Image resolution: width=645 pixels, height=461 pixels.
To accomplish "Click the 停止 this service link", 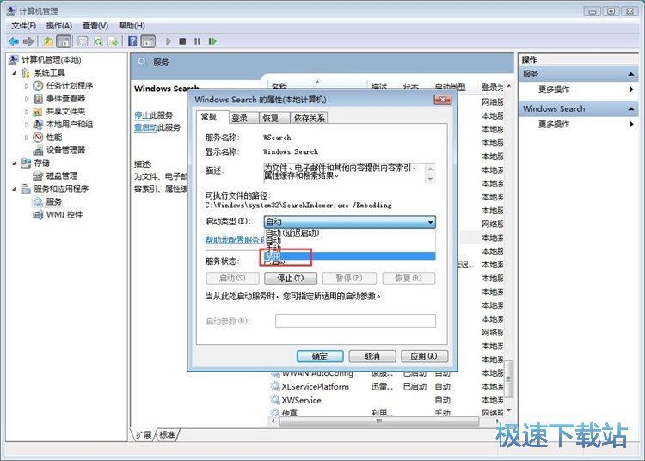I will (141, 115).
